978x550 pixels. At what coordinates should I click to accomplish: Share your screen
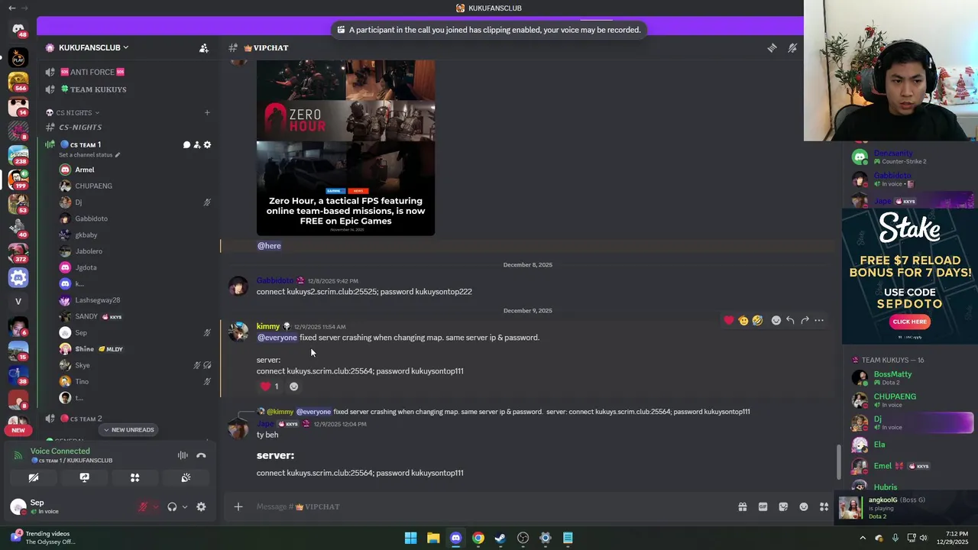pyautogui.click(x=84, y=477)
